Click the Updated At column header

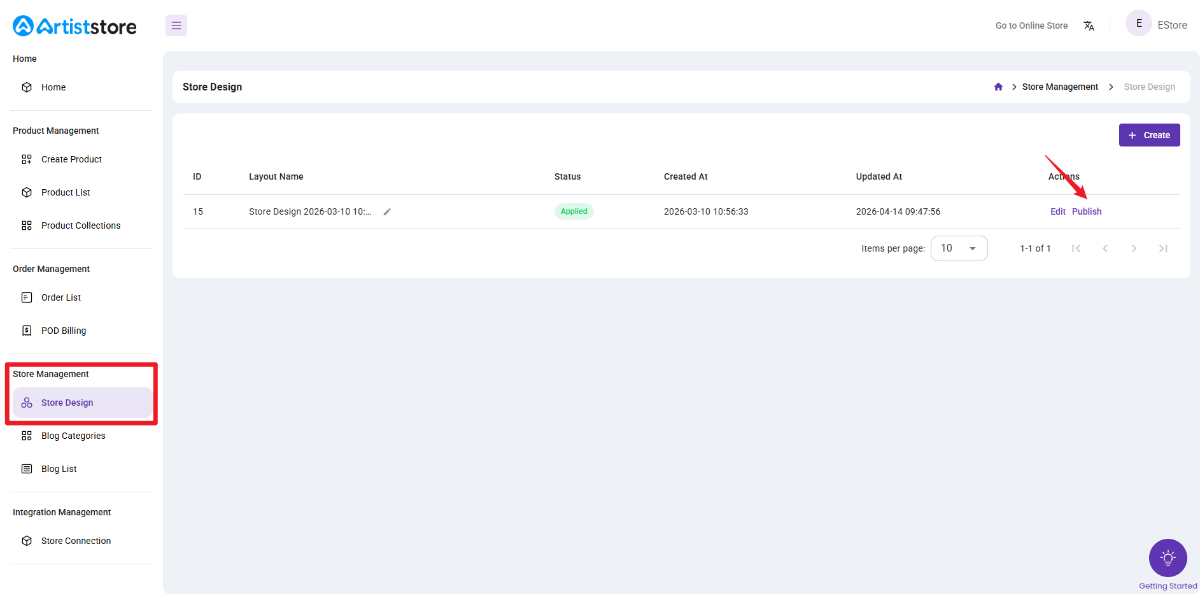[x=879, y=176]
